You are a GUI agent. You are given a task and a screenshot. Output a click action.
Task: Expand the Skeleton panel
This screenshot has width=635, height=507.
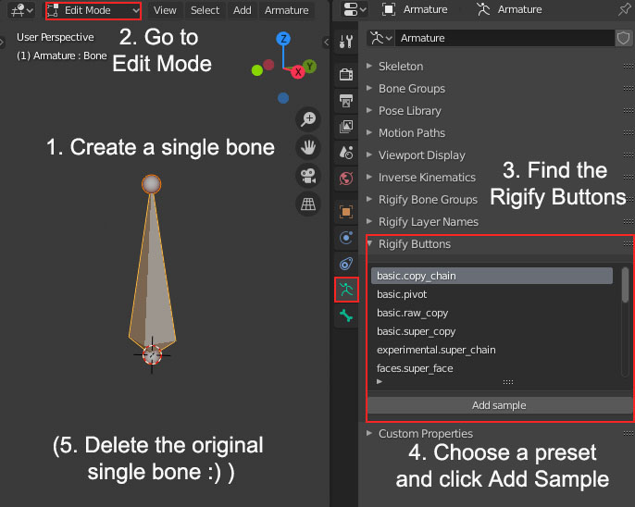pyautogui.click(x=401, y=67)
